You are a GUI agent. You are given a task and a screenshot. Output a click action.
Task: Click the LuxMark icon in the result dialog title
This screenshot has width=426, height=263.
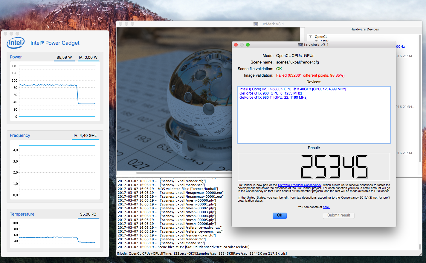pyautogui.click(x=300, y=45)
